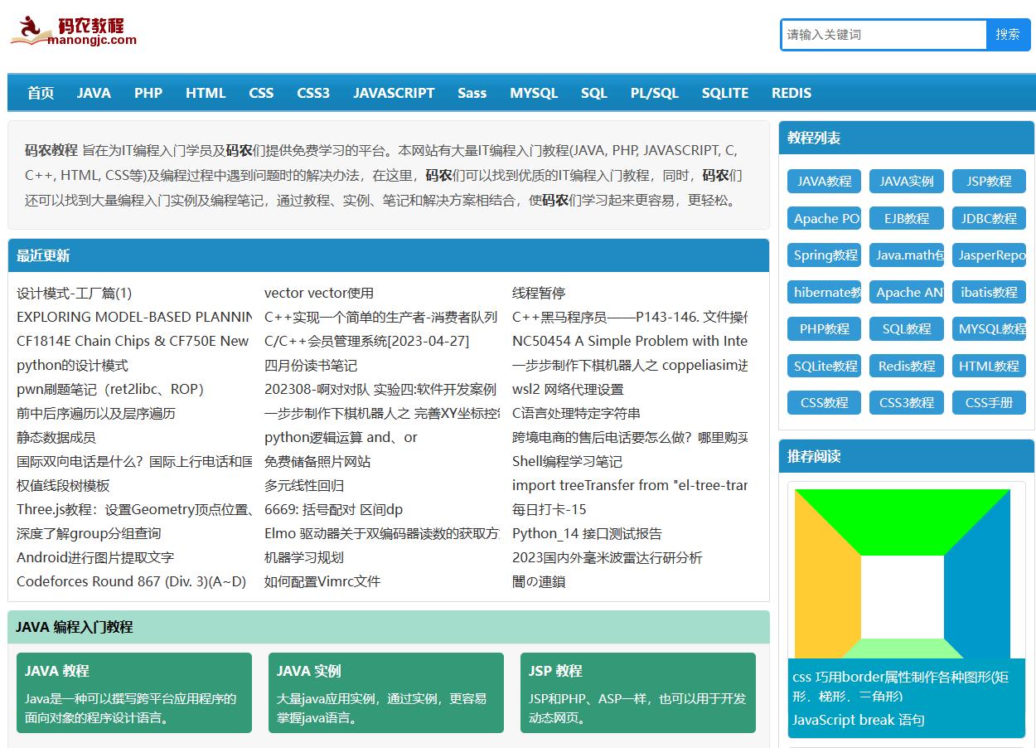Click the 请输入关键词 search input field
The height and width of the screenshot is (748, 1036).
(881, 35)
